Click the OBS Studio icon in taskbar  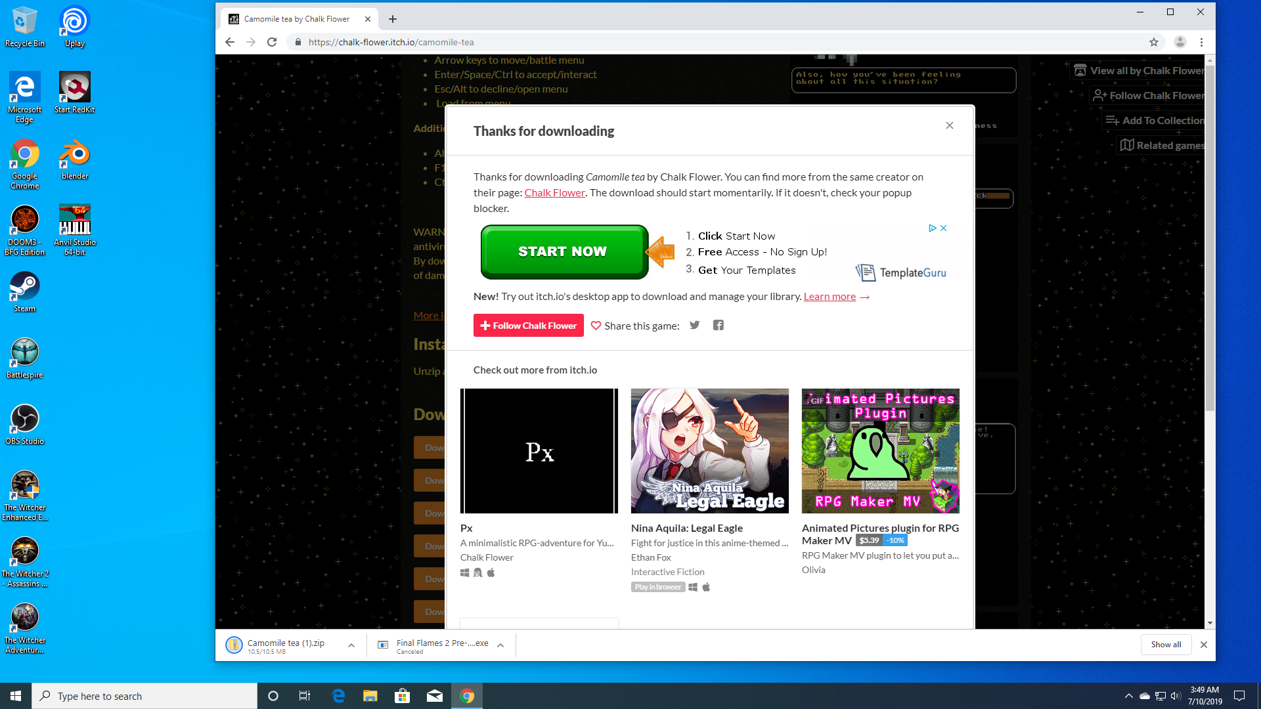[24, 419]
